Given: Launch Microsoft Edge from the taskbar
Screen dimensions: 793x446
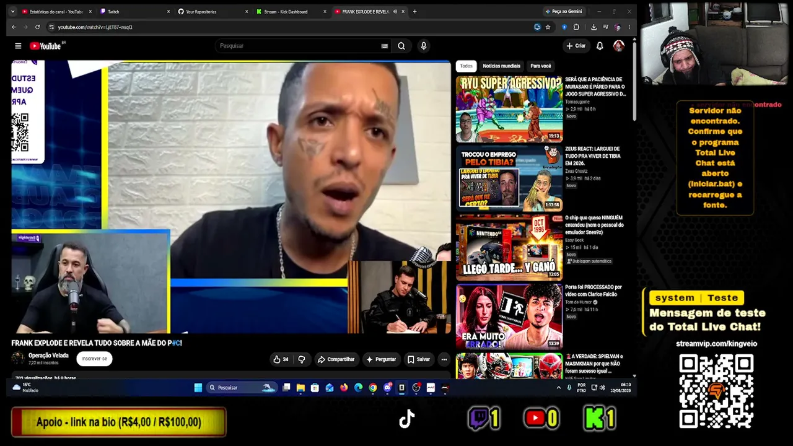Looking at the screenshot, I should (x=358, y=388).
